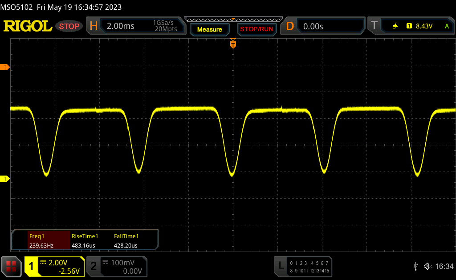The width and height of the screenshot is (456, 280).
Task: Click the MSO5102 date and time header
Action: tap(61, 7)
